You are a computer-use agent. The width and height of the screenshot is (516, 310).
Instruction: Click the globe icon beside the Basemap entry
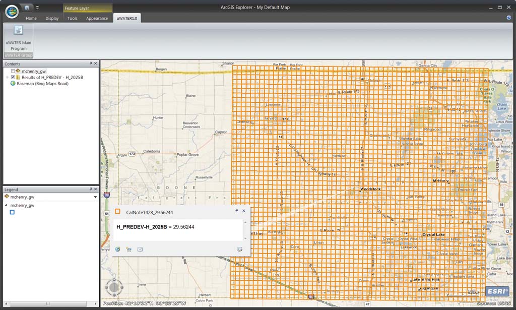click(x=13, y=83)
